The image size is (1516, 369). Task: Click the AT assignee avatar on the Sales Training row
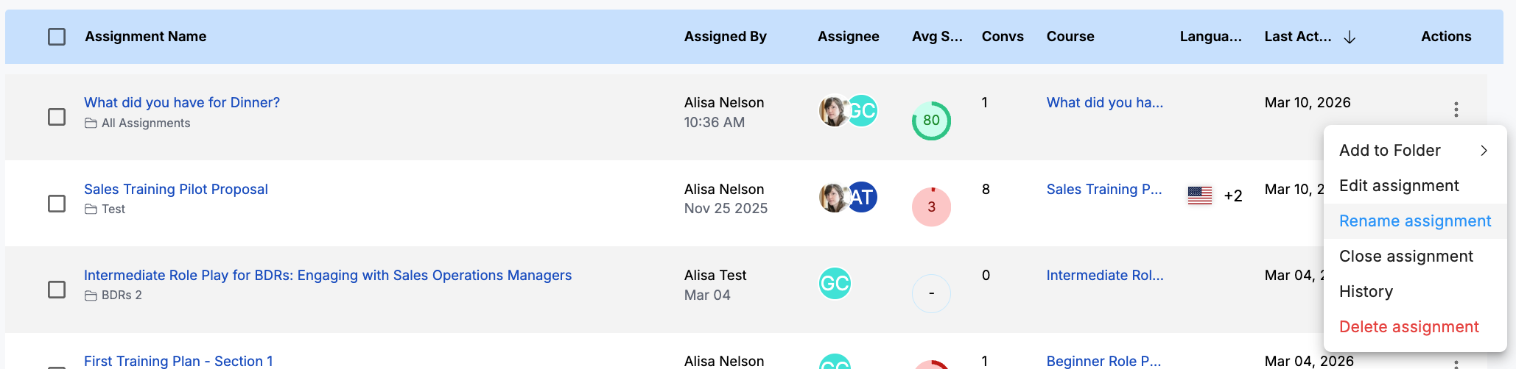click(863, 197)
